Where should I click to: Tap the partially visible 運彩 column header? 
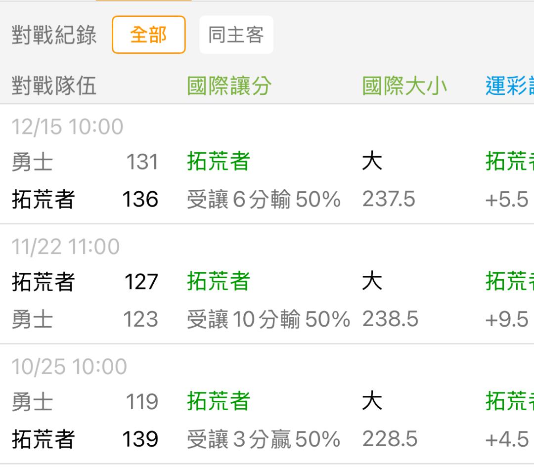tap(509, 86)
